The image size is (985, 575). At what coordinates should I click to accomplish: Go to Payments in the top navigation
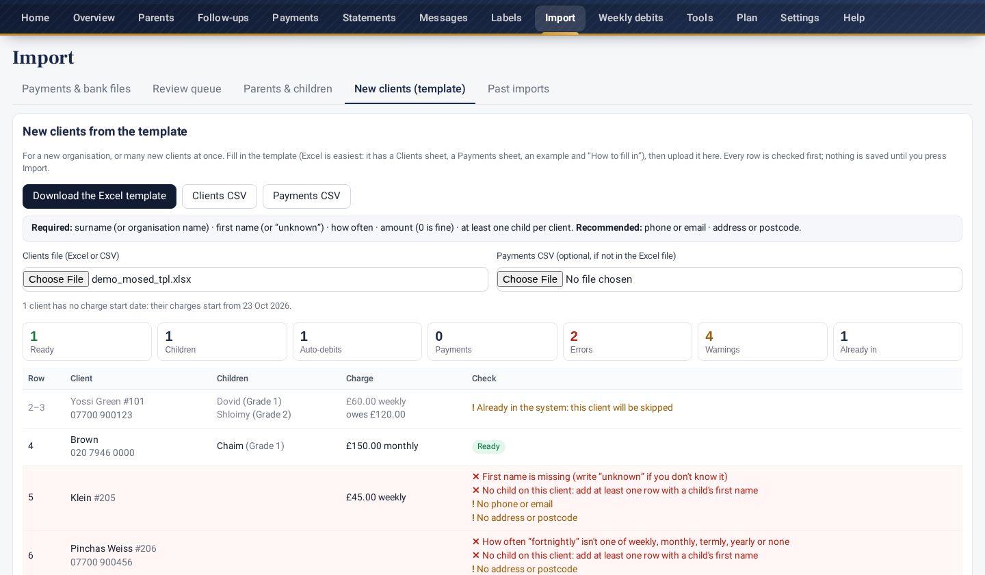[295, 18]
